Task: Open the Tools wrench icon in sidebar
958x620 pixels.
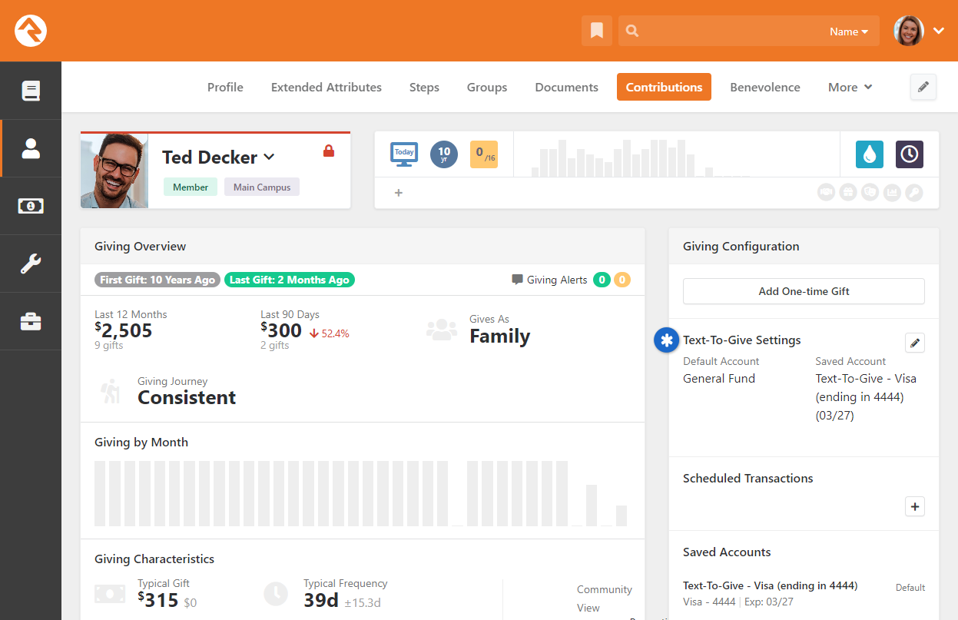Action: coord(31,264)
